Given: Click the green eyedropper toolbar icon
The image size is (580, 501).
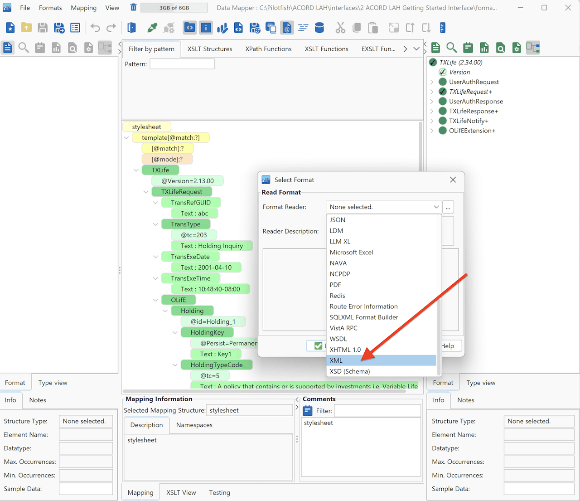Looking at the screenshot, I should (152, 28).
